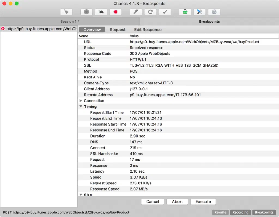Toggle the recording circle toolbar button

click(x=86, y=12)
